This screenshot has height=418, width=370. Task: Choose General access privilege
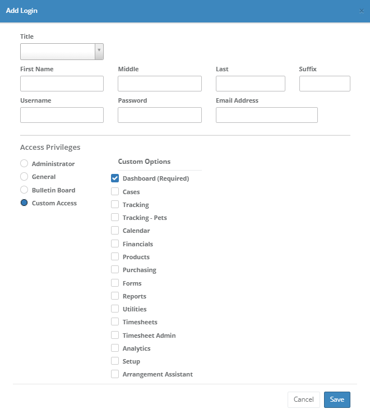(x=24, y=177)
